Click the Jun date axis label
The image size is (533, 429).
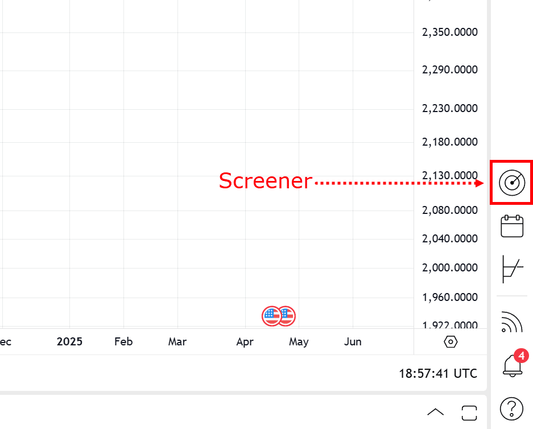353,341
